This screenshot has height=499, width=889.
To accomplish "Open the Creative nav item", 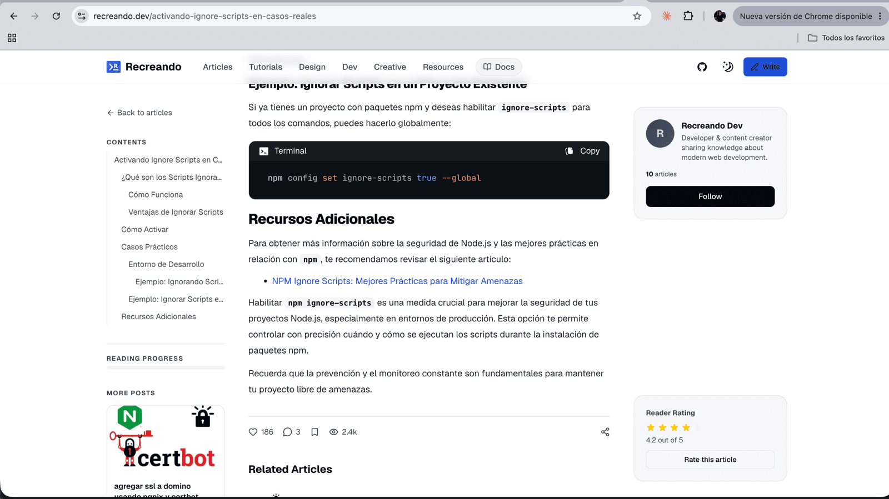I will pyautogui.click(x=390, y=67).
